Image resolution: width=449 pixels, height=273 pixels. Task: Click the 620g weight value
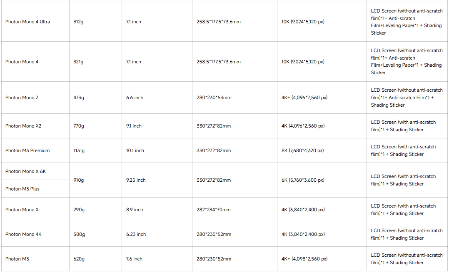(x=79, y=259)
